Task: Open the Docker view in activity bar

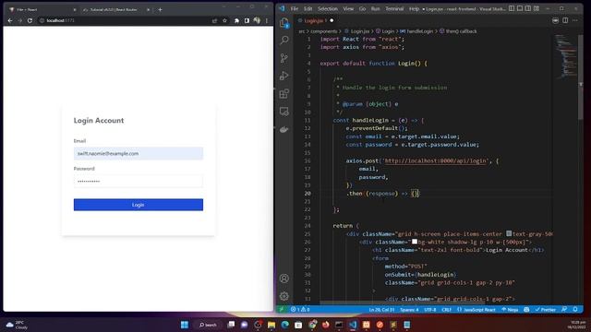Action: (x=284, y=129)
